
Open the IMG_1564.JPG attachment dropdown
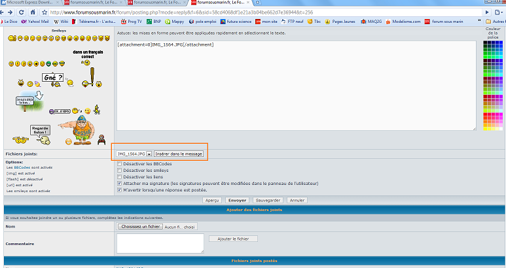point(149,154)
